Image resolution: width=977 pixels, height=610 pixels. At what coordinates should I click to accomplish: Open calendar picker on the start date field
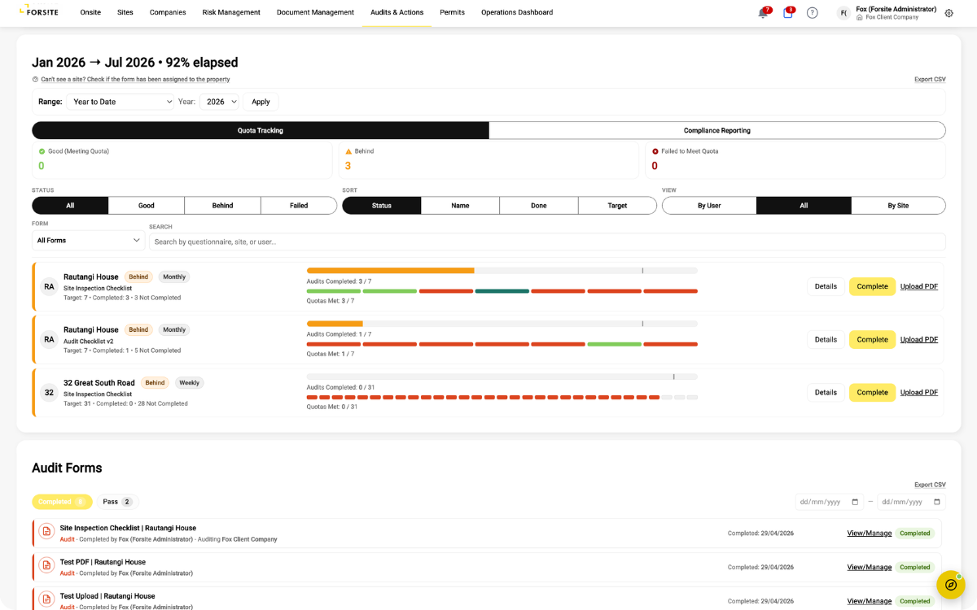click(855, 502)
